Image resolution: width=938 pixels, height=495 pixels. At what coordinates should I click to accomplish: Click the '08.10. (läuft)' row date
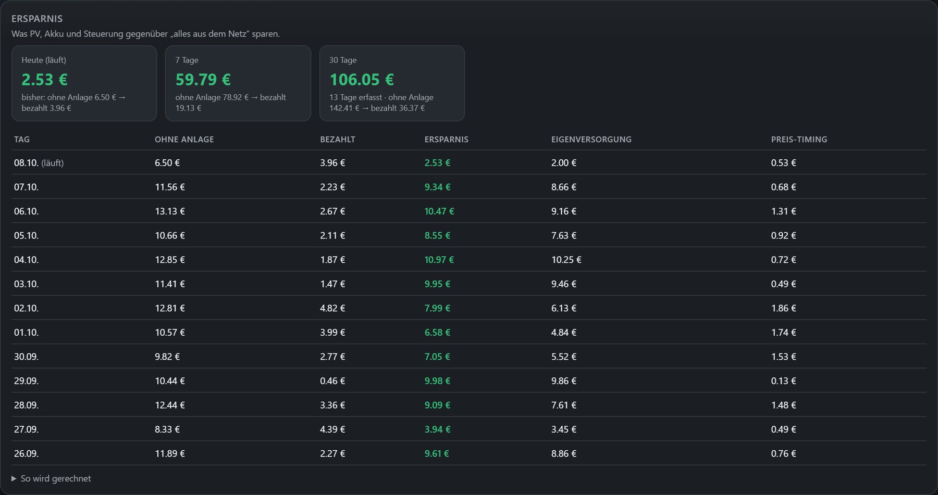tap(39, 163)
